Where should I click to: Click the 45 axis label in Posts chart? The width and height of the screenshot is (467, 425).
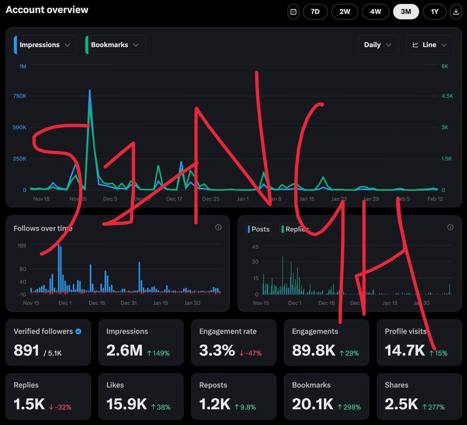255,247
